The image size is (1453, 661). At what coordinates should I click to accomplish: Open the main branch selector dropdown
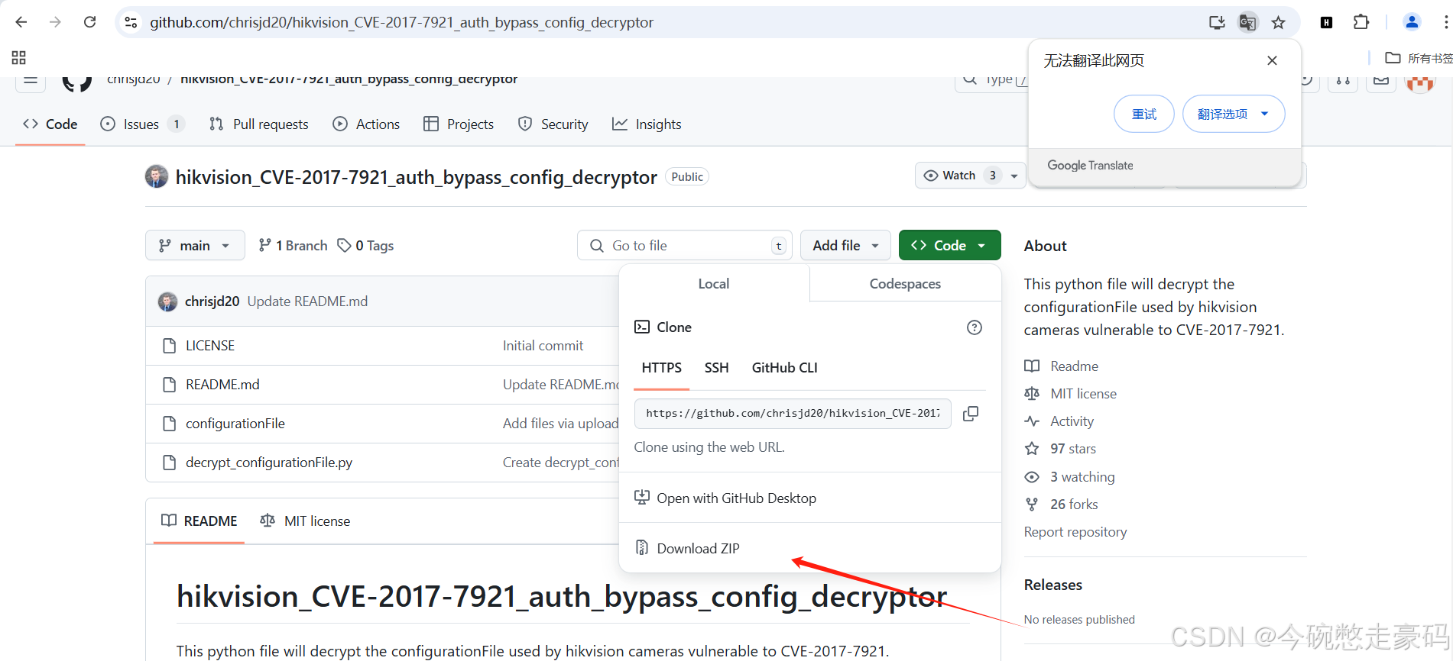(195, 245)
